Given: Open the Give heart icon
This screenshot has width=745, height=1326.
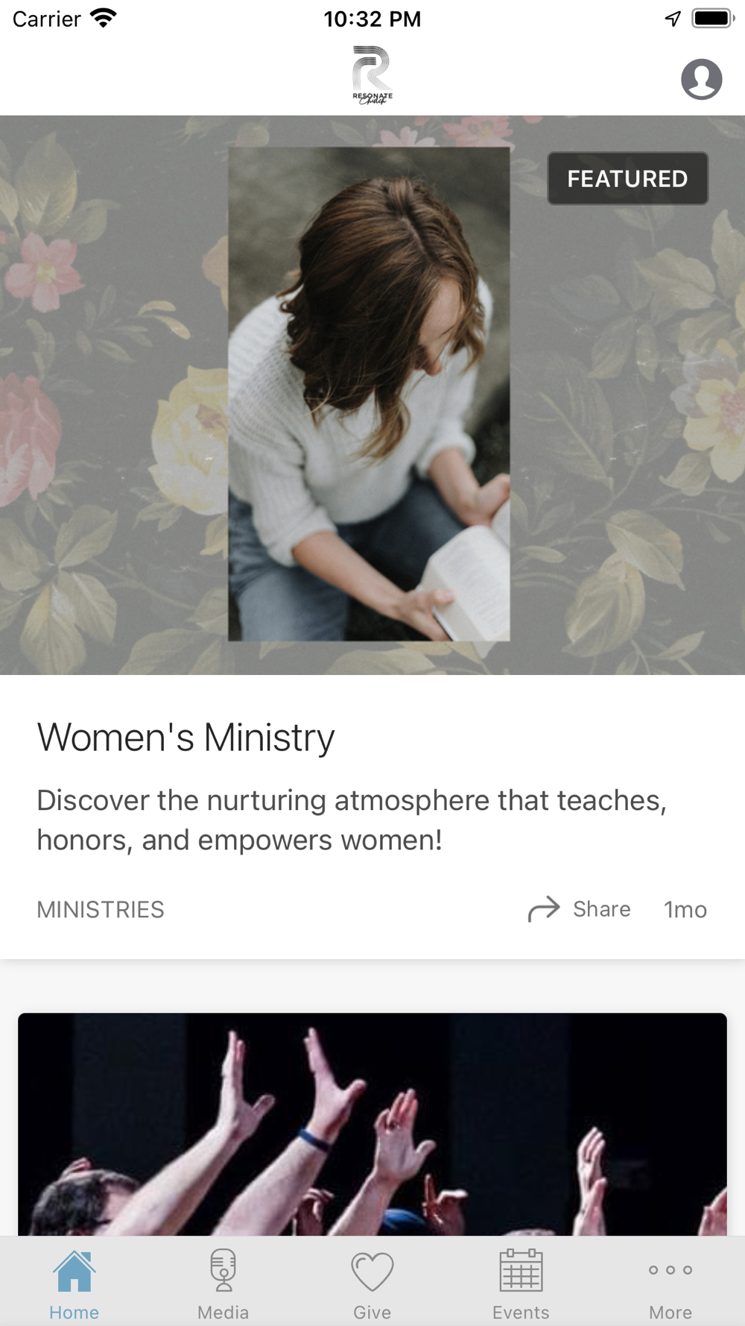Looking at the screenshot, I should [x=372, y=1272].
